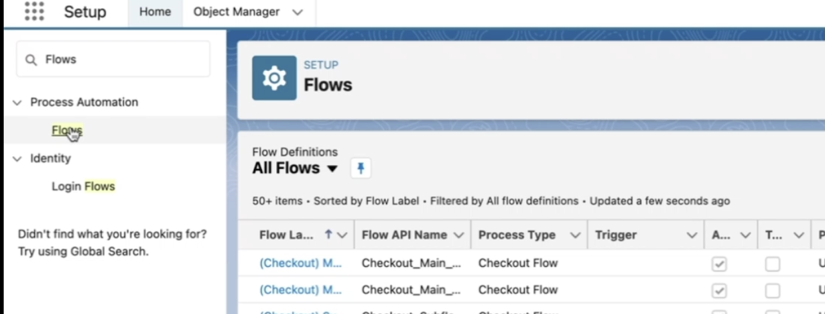Toggle the Template checkbox in first flow row
This screenshot has height=314, width=825.
point(772,264)
